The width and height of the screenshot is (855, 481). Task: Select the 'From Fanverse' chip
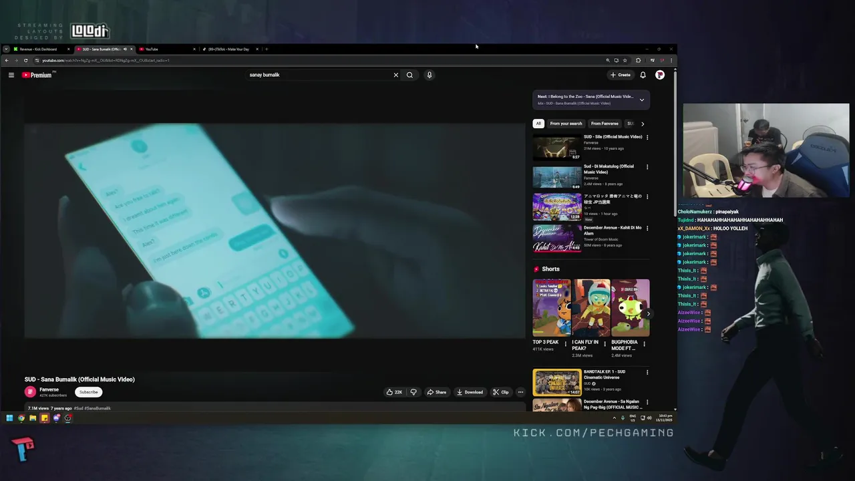tap(605, 124)
